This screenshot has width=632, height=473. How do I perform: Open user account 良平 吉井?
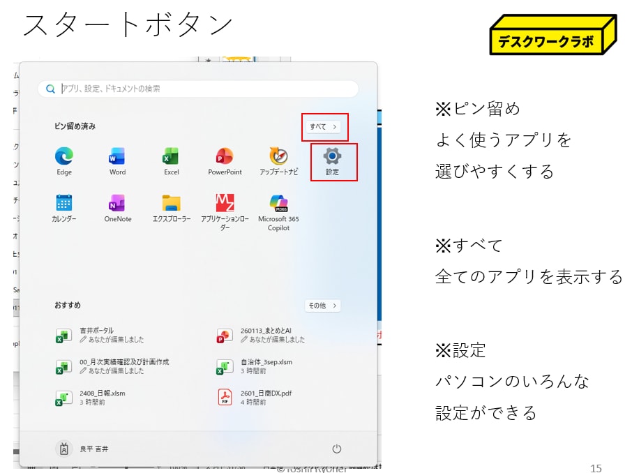click(x=82, y=449)
